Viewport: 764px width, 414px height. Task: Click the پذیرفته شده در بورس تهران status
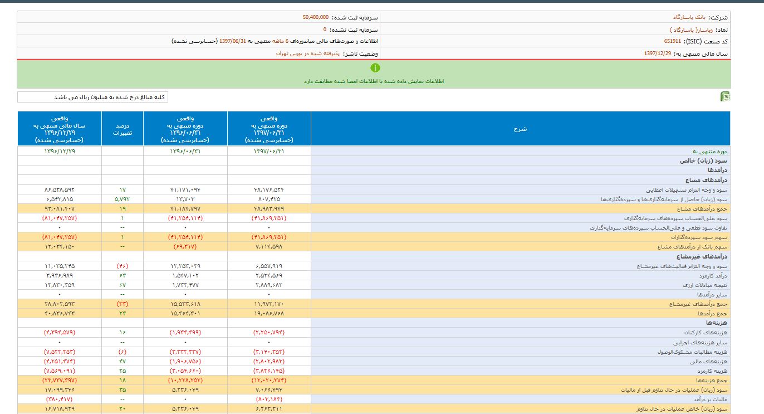point(309,54)
